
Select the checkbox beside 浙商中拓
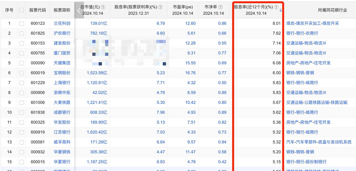click(21, 93)
